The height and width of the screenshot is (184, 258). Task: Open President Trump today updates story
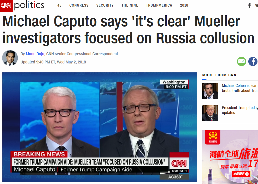[240, 110]
